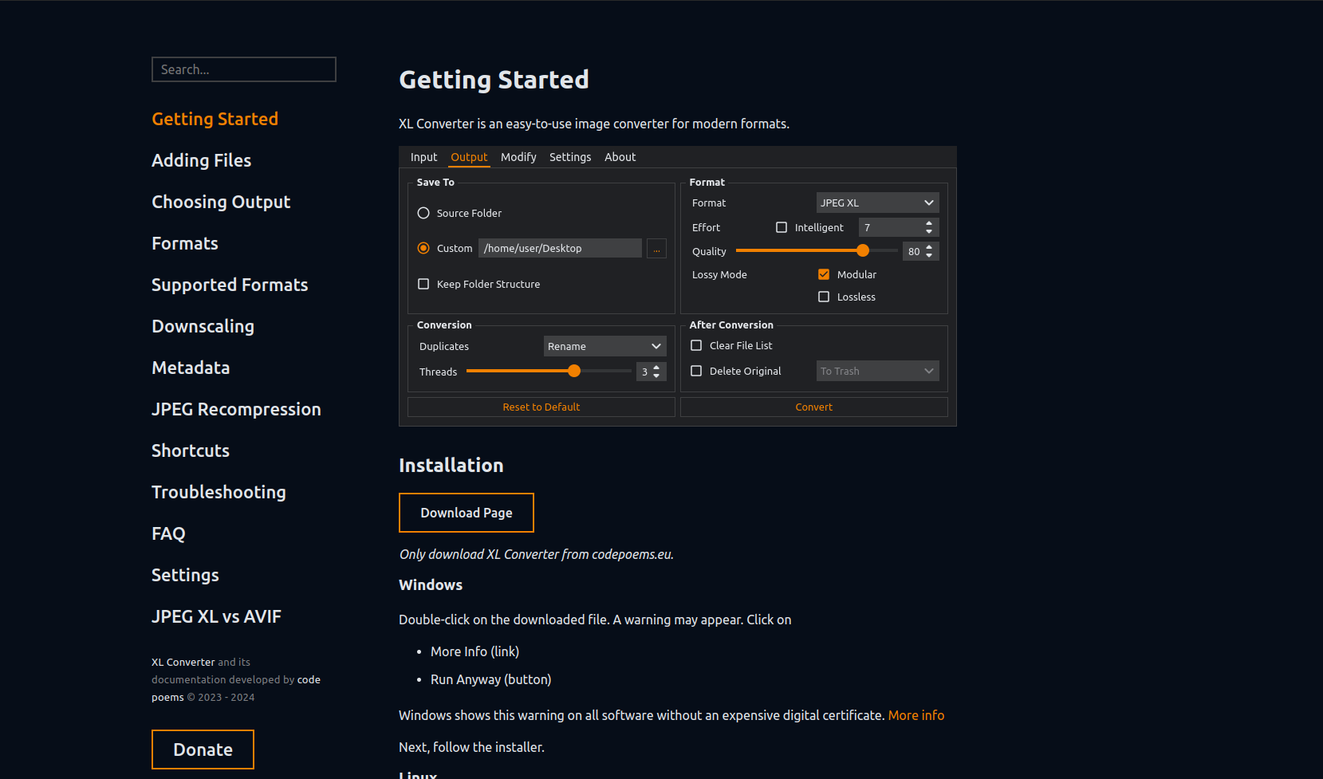Expand the Duplicates Rename dropdown
1323x779 pixels.
point(604,347)
